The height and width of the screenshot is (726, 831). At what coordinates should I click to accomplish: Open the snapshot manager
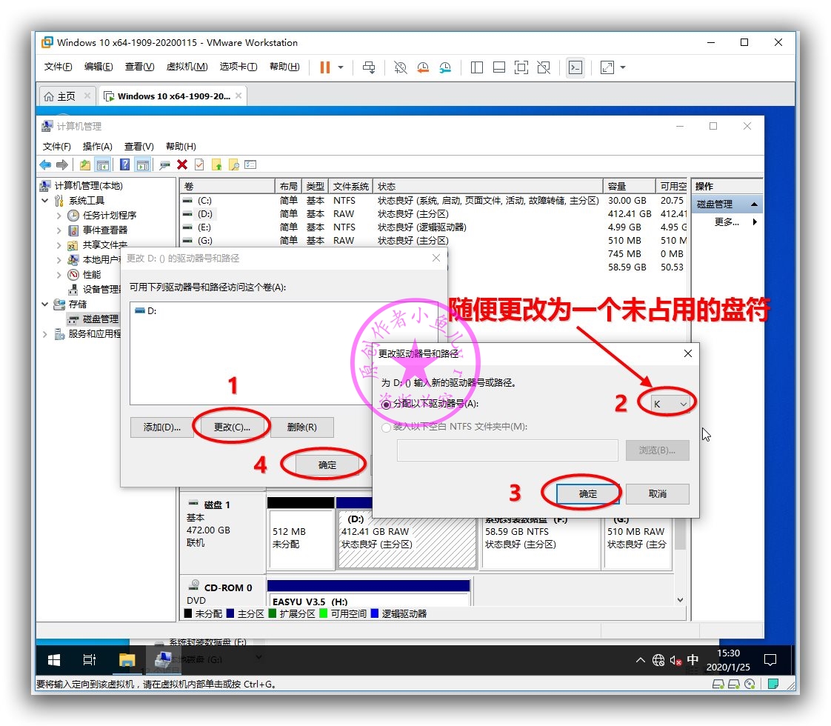coord(445,67)
